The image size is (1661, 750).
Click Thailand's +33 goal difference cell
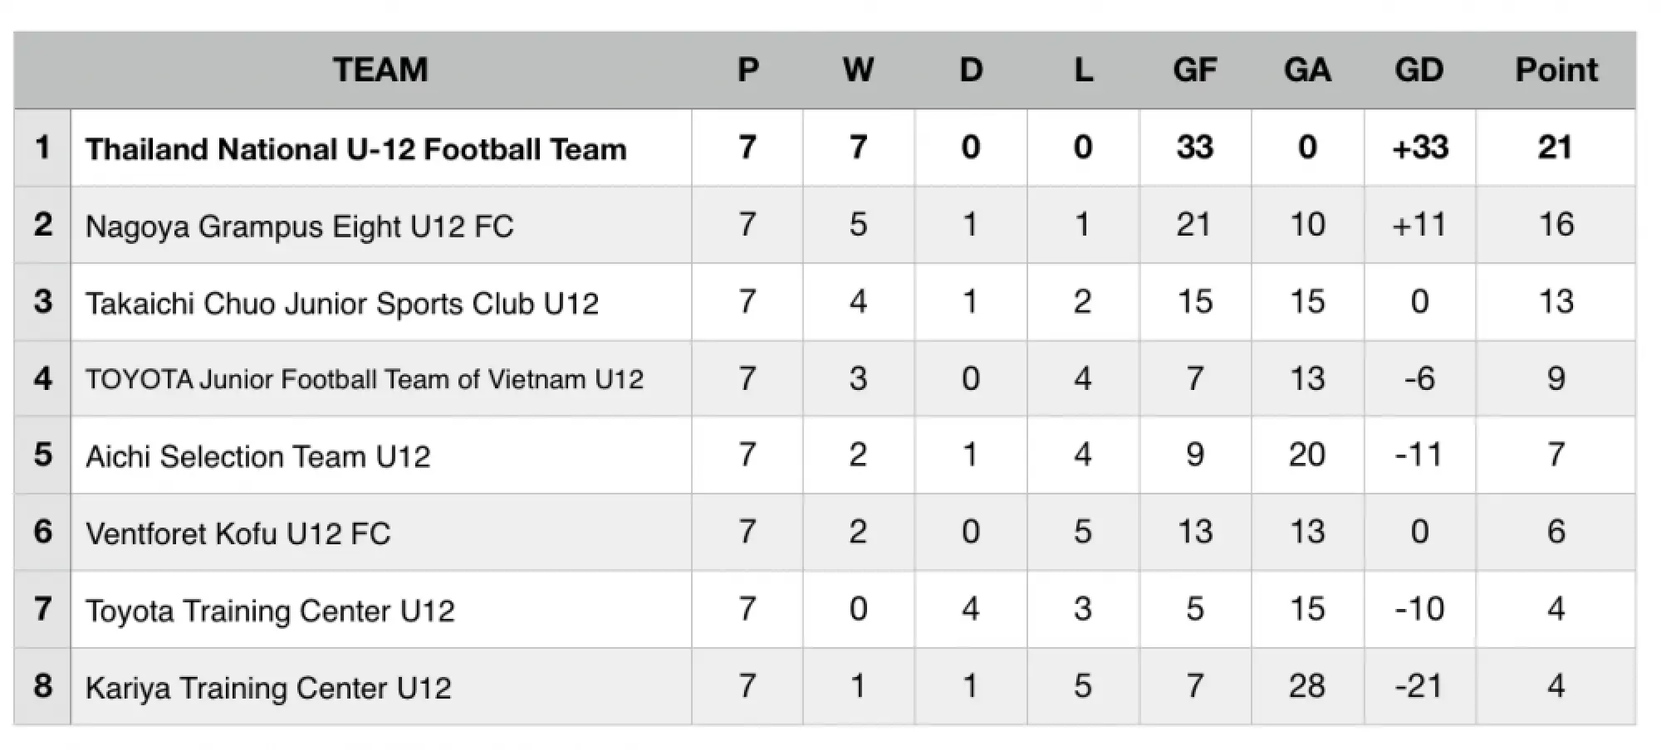(x=1419, y=148)
